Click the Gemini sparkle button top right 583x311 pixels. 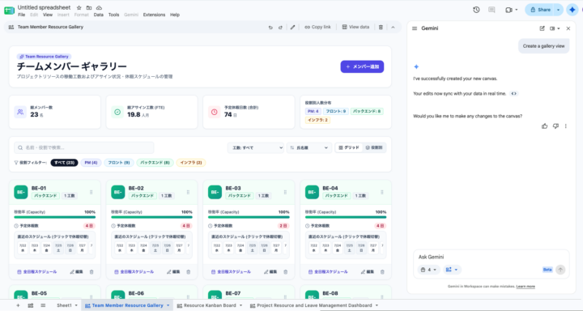572,10
